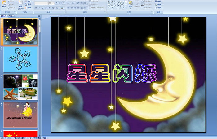Open the Arrange (排列) dropdown
This screenshot has width=217, height=139.
[x=130, y=4]
